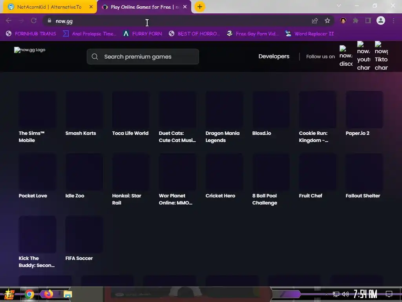
Task: Open the Dragon Mania Legends title
Action: click(223, 136)
